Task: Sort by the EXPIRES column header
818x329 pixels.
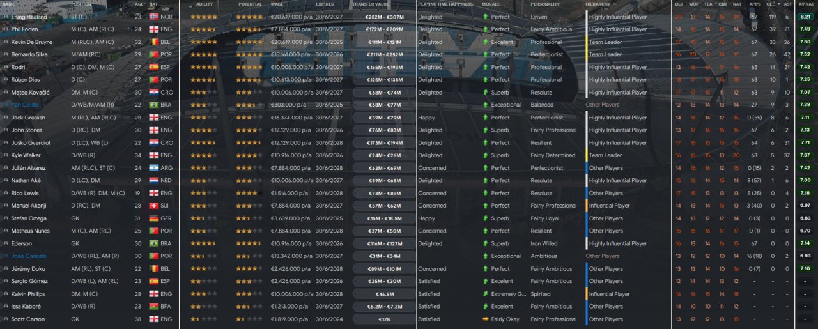Action: (x=325, y=4)
